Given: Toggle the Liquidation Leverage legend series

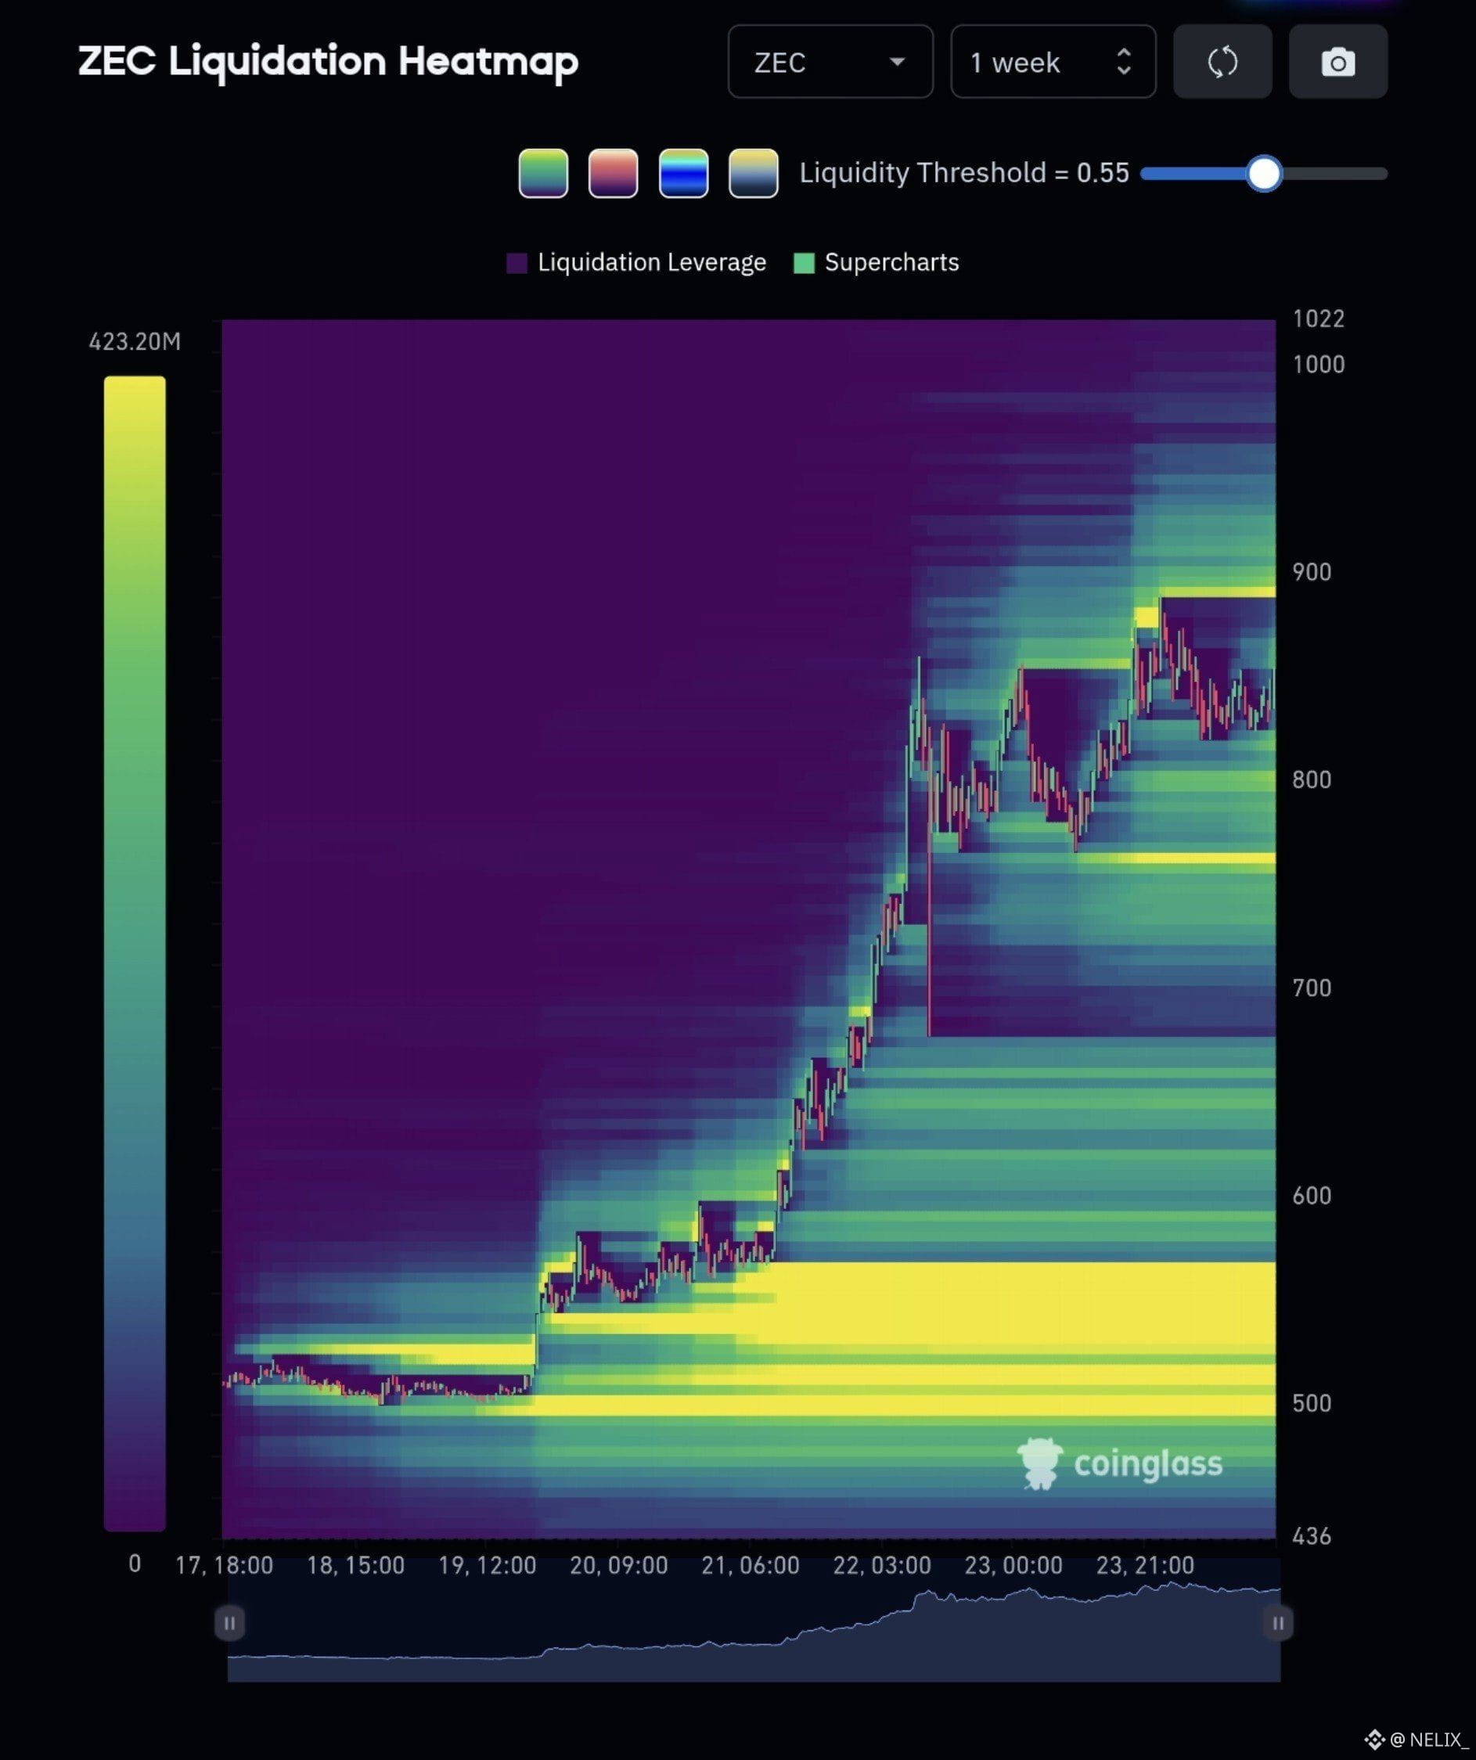Looking at the screenshot, I should 637,262.
